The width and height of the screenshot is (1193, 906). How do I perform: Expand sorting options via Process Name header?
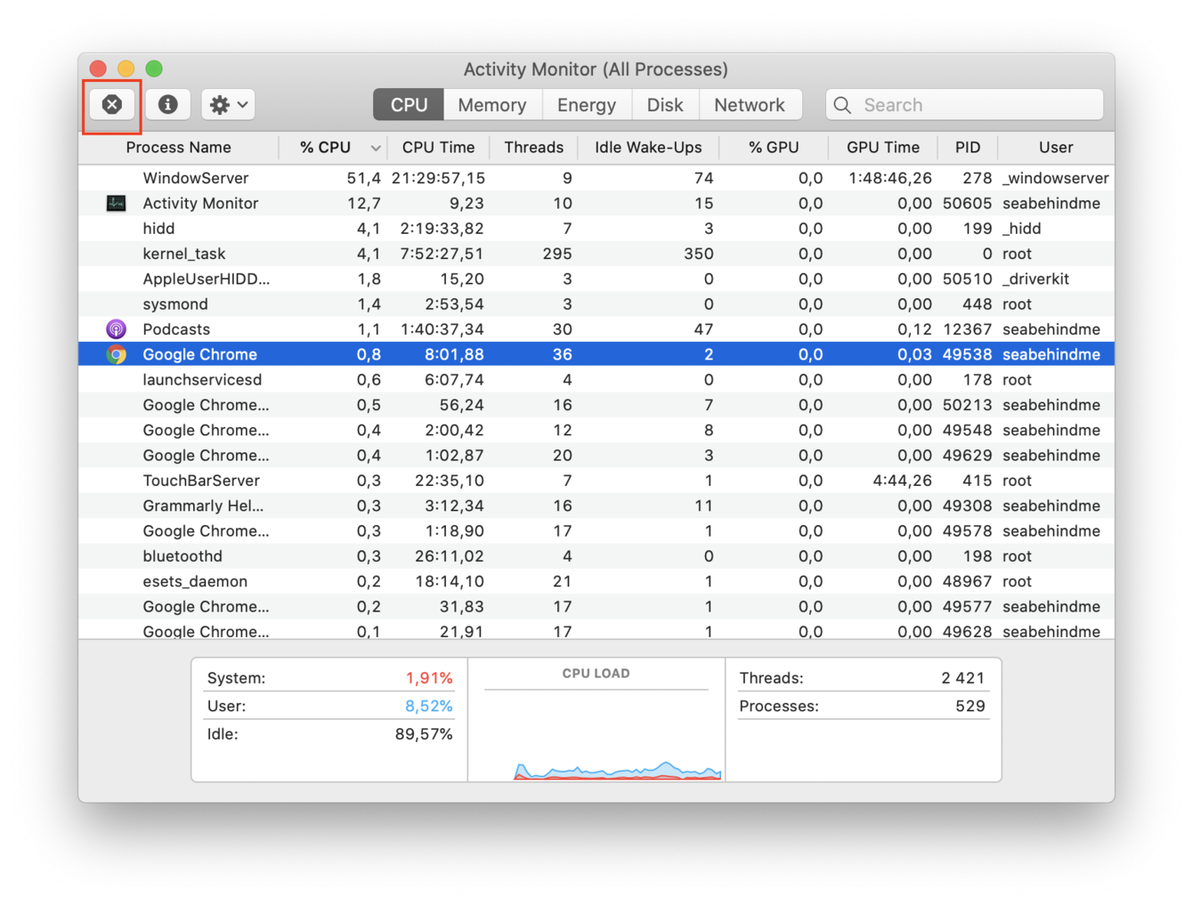(x=178, y=147)
